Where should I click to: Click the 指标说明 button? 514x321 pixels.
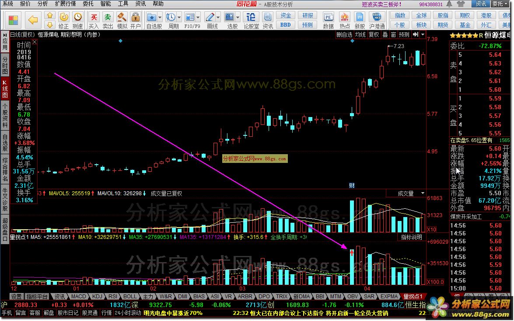412,237
